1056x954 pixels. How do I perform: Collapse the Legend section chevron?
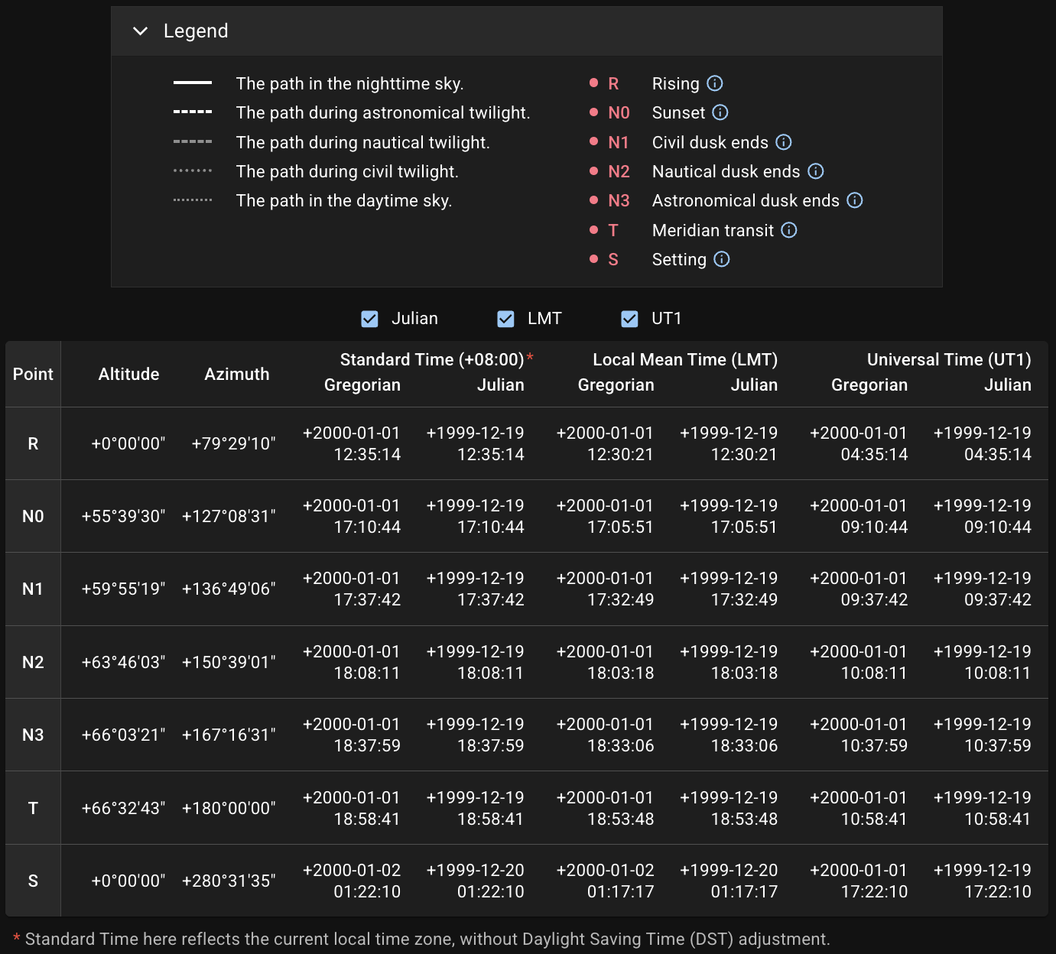point(140,31)
